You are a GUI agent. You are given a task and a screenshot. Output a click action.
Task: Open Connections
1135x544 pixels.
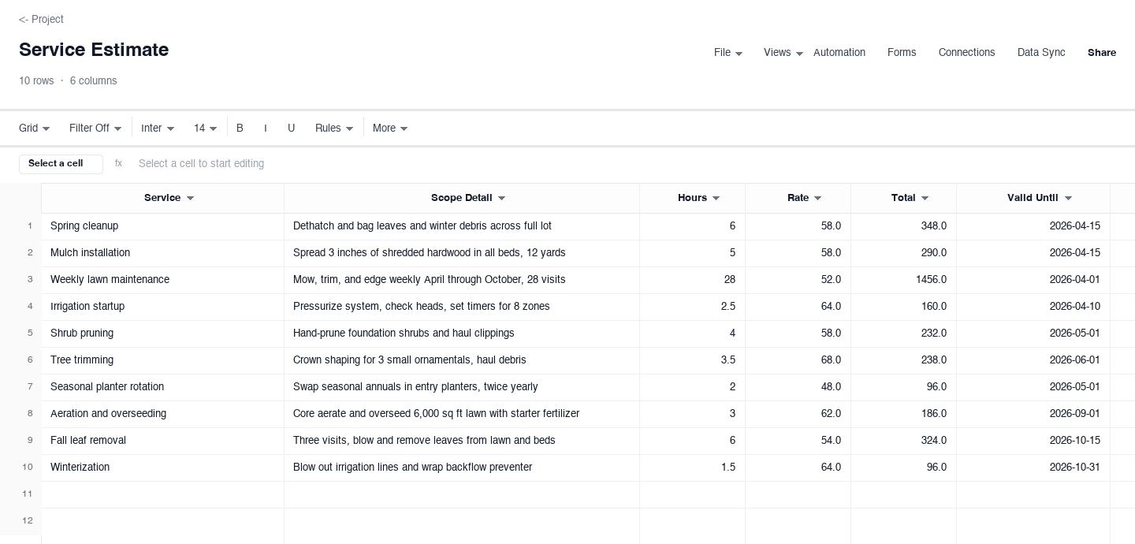(966, 53)
